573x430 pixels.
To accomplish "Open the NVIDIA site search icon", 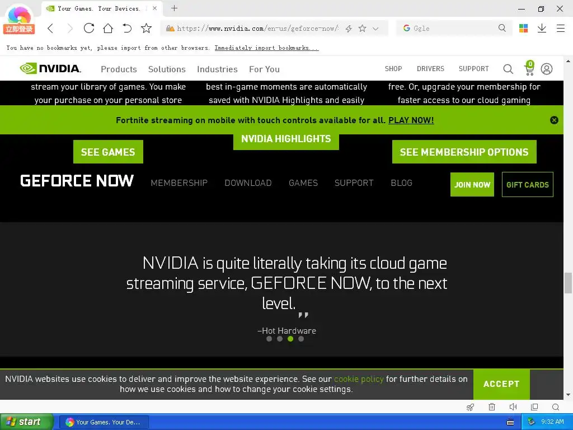I will (508, 69).
